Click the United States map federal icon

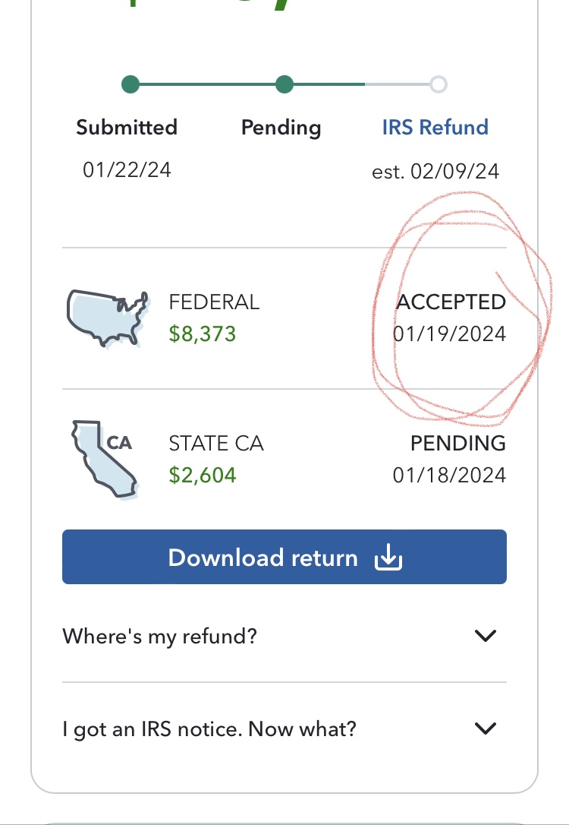(106, 317)
